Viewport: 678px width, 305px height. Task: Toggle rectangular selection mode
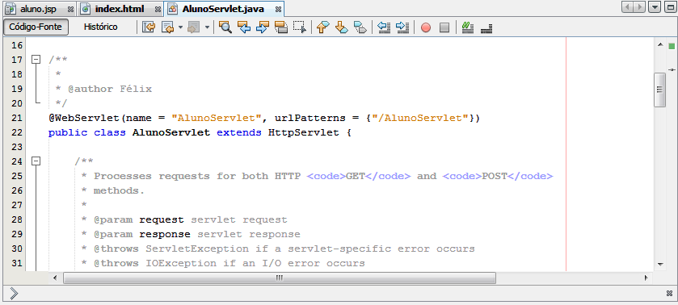(299, 27)
